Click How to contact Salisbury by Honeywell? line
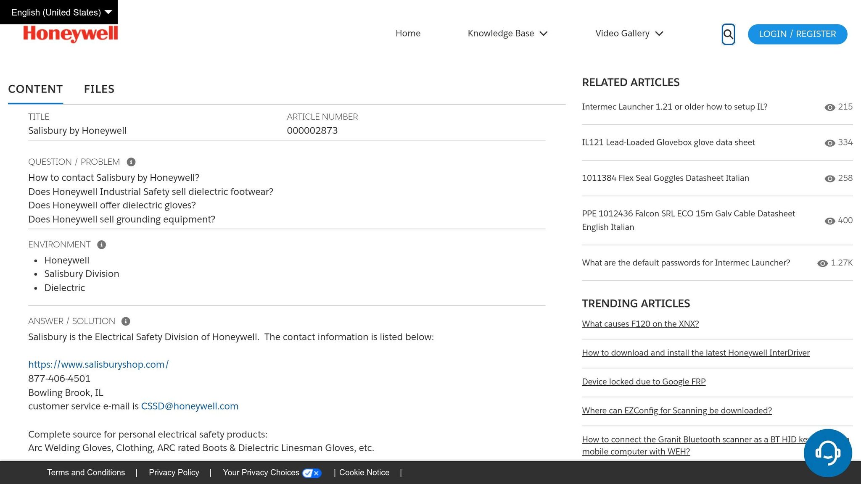The image size is (861, 484). pos(114,178)
